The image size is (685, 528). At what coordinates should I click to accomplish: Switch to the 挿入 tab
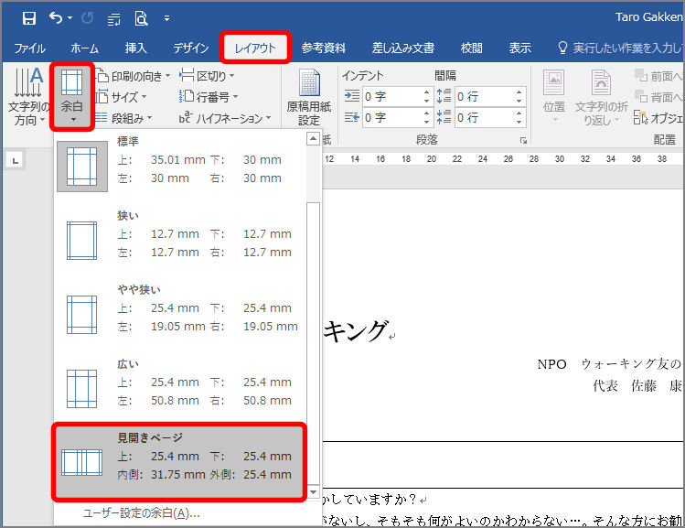[x=136, y=48]
